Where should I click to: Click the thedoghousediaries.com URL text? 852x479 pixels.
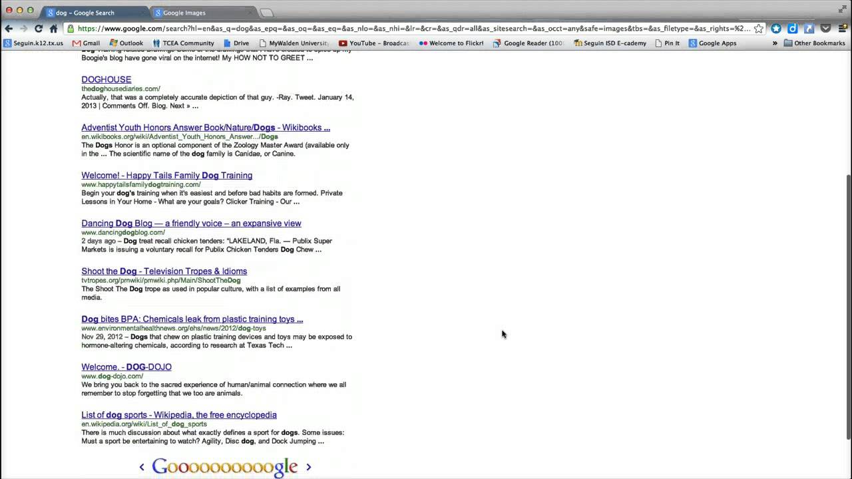click(x=120, y=88)
